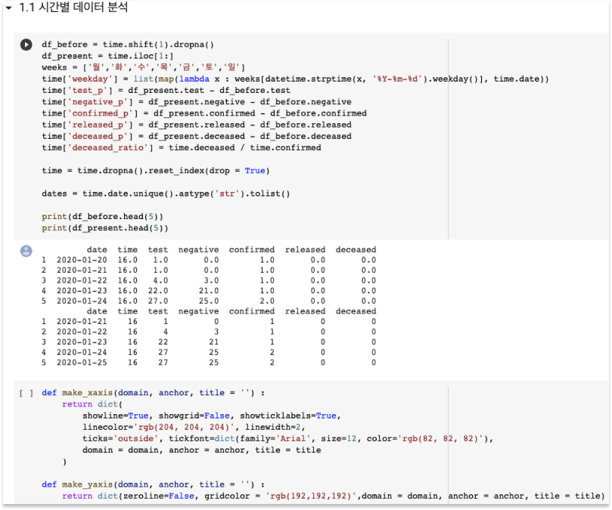Click the negative value 25.0 in first table

point(209,301)
